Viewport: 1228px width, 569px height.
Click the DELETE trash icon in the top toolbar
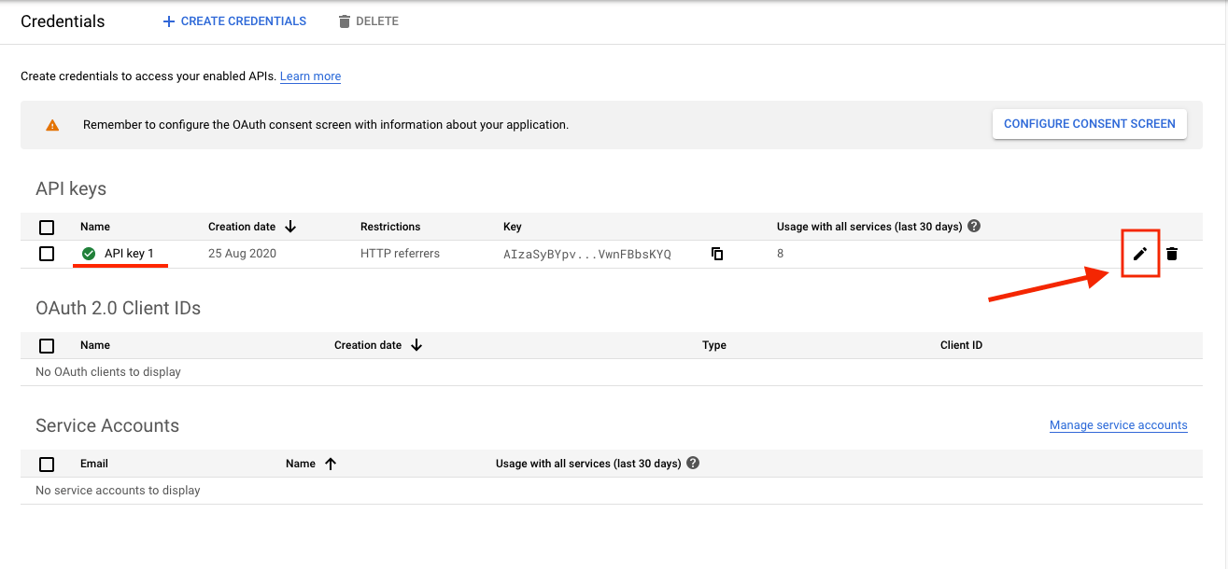pyautogui.click(x=345, y=21)
